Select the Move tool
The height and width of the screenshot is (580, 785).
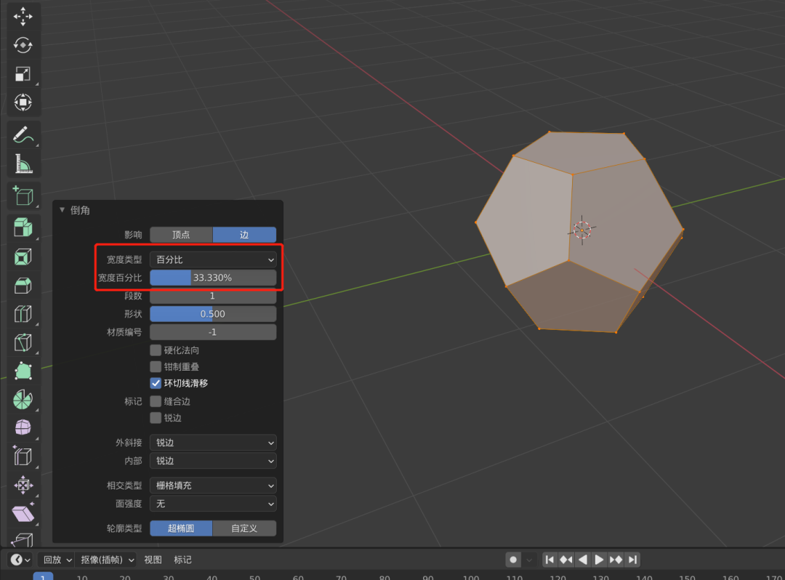coord(23,17)
